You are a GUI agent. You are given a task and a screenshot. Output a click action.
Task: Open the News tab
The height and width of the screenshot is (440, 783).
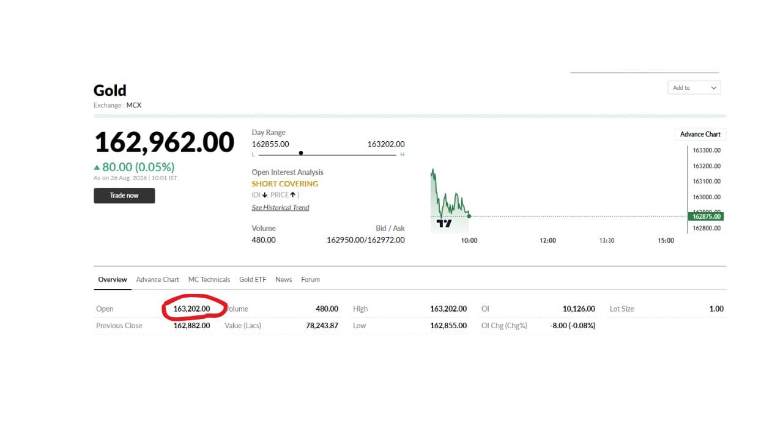coord(283,279)
